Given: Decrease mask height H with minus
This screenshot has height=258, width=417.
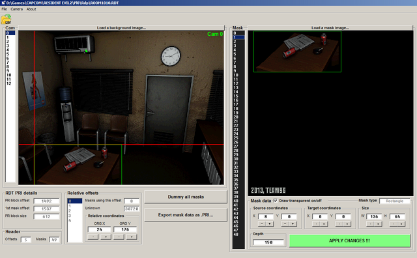Looking at the screenshot, I should click(x=394, y=224).
